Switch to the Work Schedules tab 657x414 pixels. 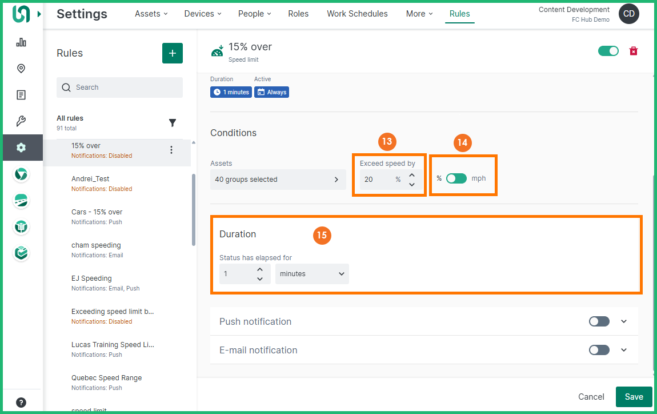click(357, 14)
